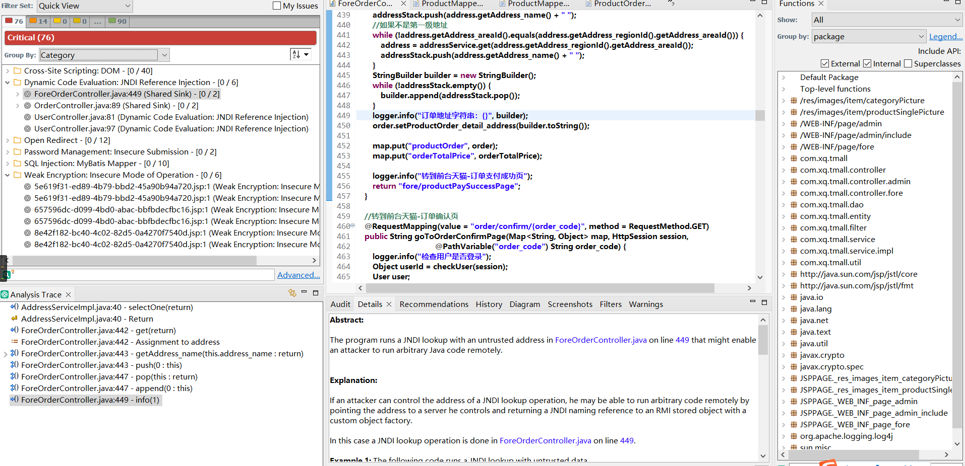The image size is (965, 466).
Task: Click issue icon of UserController.java:97
Action: tap(28, 129)
